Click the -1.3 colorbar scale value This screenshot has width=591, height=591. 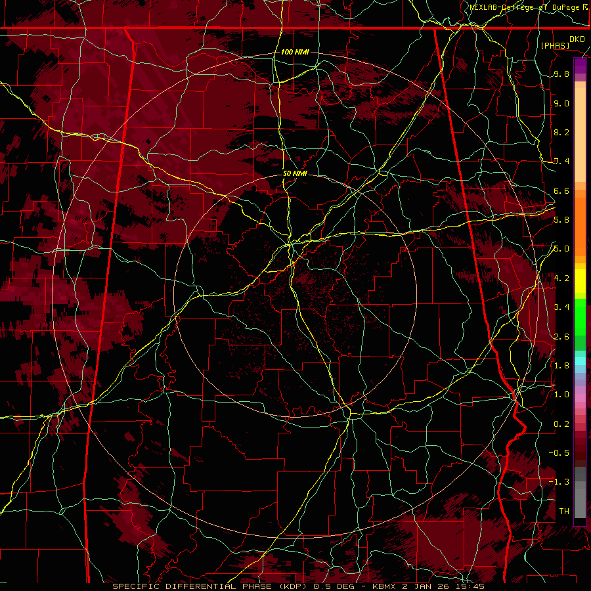point(559,482)
